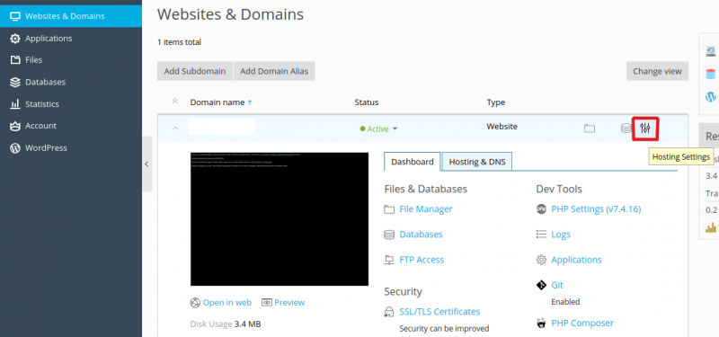Click Add Subdomain button
The height and width of the screenshot is (337, 719).
pos(195,71)
